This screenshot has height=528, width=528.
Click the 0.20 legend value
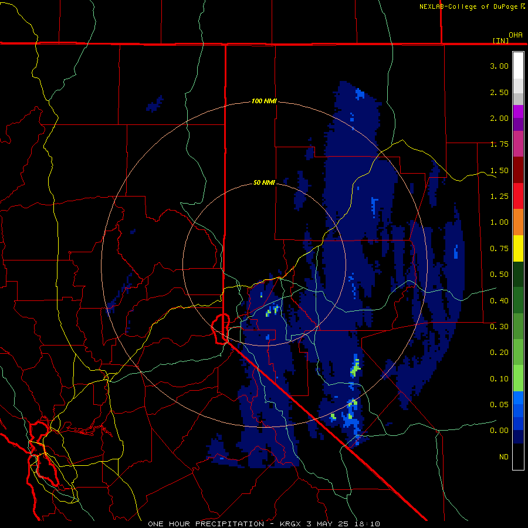499,353
